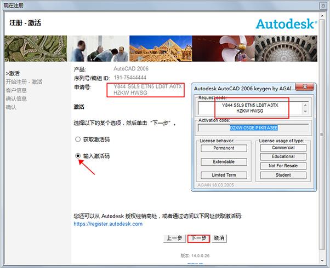Click the Activation code text field
Screen dimensions: 330x268
253,129
